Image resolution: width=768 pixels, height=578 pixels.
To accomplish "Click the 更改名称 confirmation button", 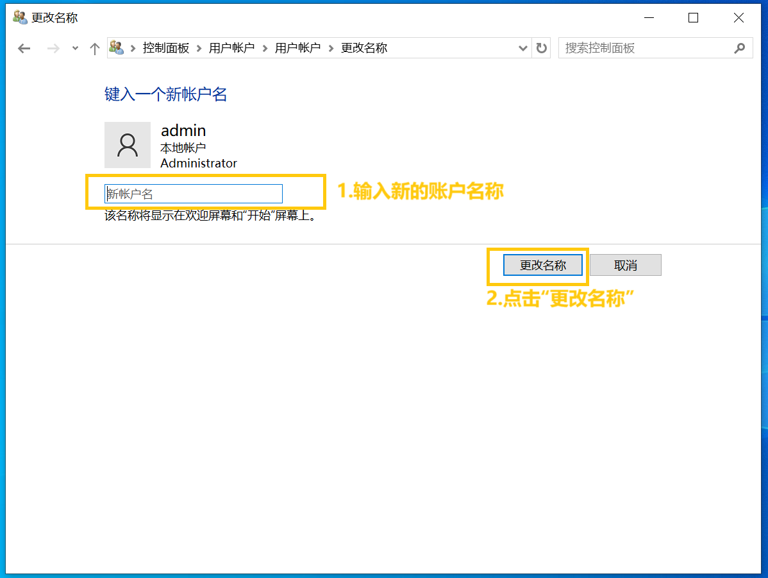I will pos(542,265).
